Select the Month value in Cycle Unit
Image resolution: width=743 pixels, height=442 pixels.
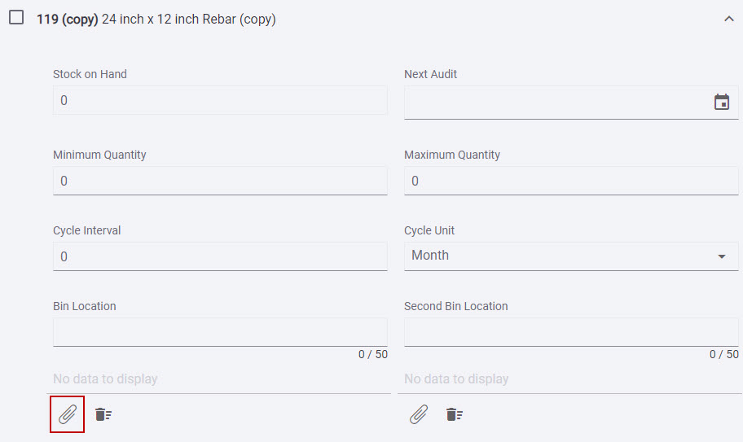430,255
